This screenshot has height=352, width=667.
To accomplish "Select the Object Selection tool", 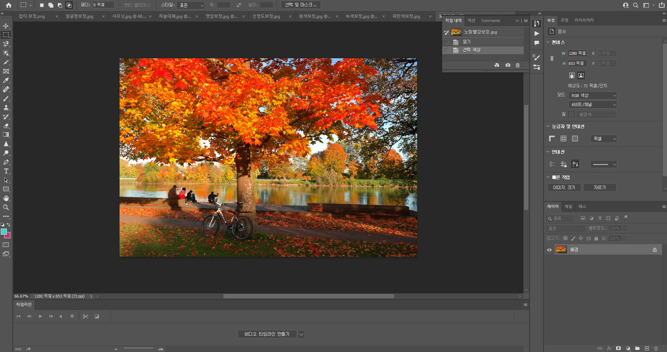I will 6,53.
